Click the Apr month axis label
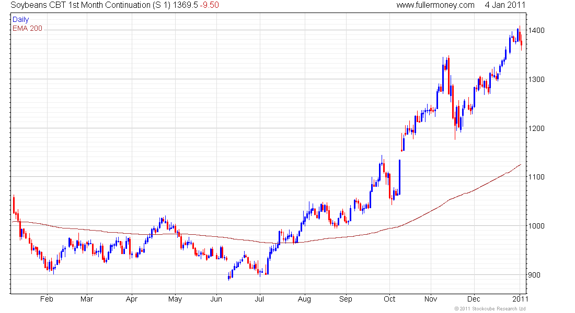This screenshot has height=313, width=575. click(131, 299)
